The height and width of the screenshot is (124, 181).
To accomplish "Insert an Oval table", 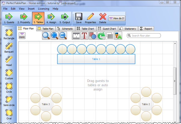I will [9, 115].
